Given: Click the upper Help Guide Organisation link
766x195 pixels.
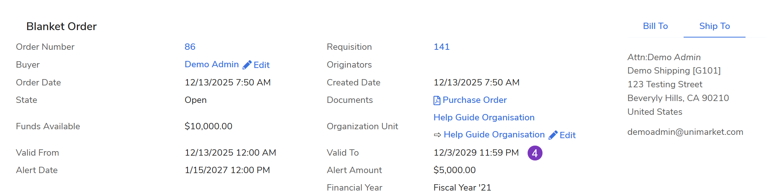Looking at the screenshot, I should point(484,117).
